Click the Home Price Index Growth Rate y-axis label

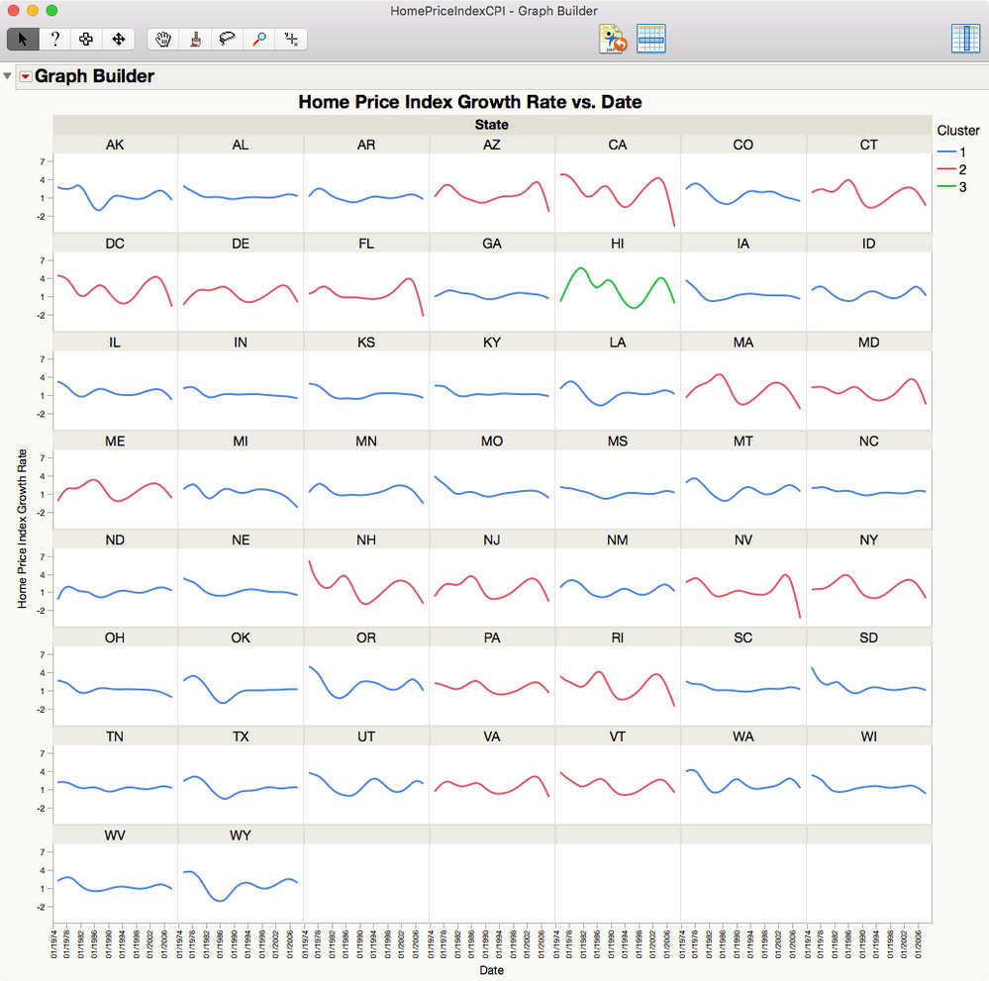point(22,529)
